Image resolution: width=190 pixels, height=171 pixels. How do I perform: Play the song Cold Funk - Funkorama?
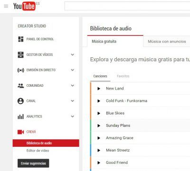coord(99,101)
